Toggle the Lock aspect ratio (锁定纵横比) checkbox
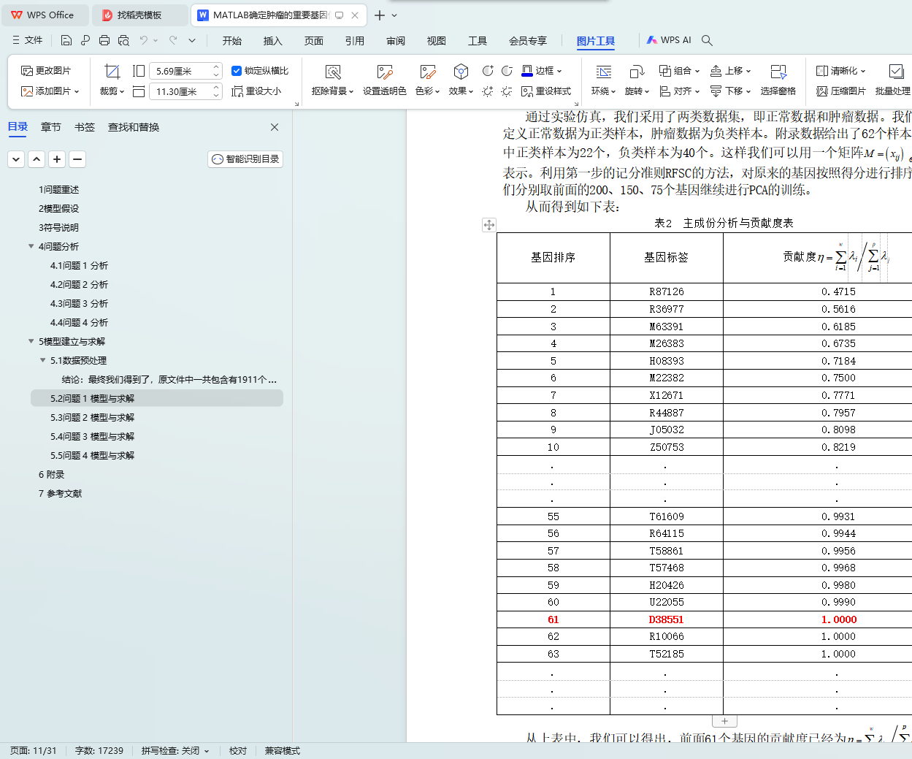Image resolution: width=912 pixels, height=759 pixels. click(x=237, y=71)
